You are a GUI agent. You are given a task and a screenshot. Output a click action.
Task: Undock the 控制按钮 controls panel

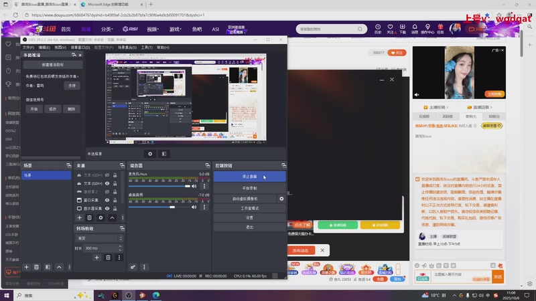pyautogui.click(x=283, y=165)
